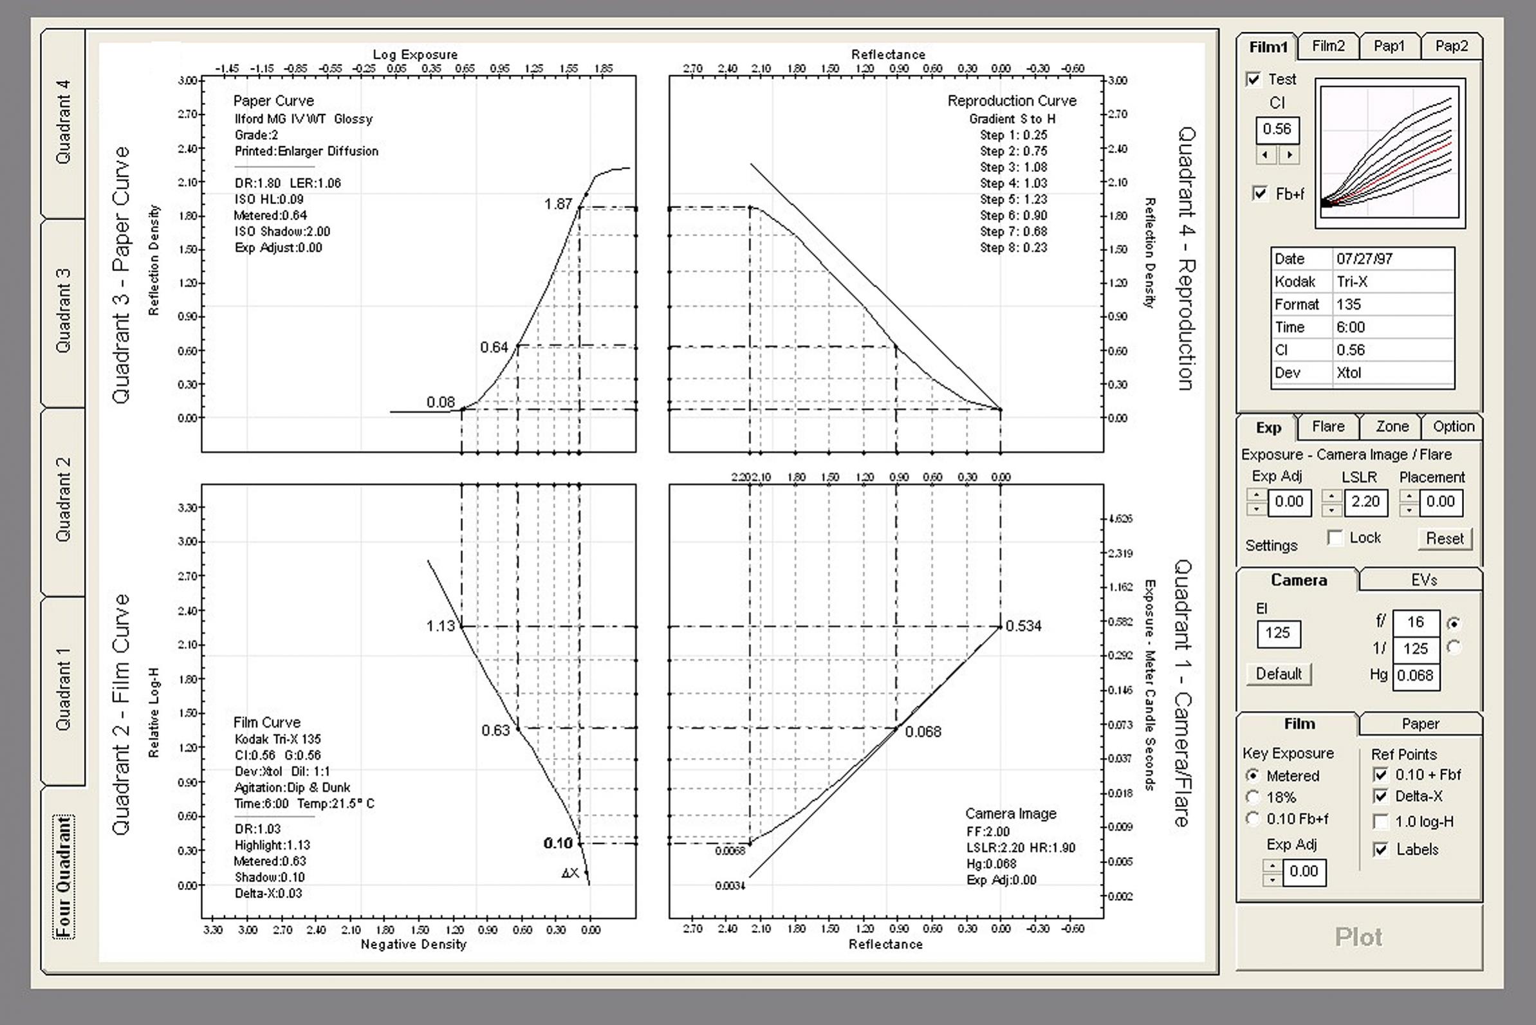Decrease the Exp Adj value in Exposure panel
1536x1025 pixels.
[x=1256, y=510]
